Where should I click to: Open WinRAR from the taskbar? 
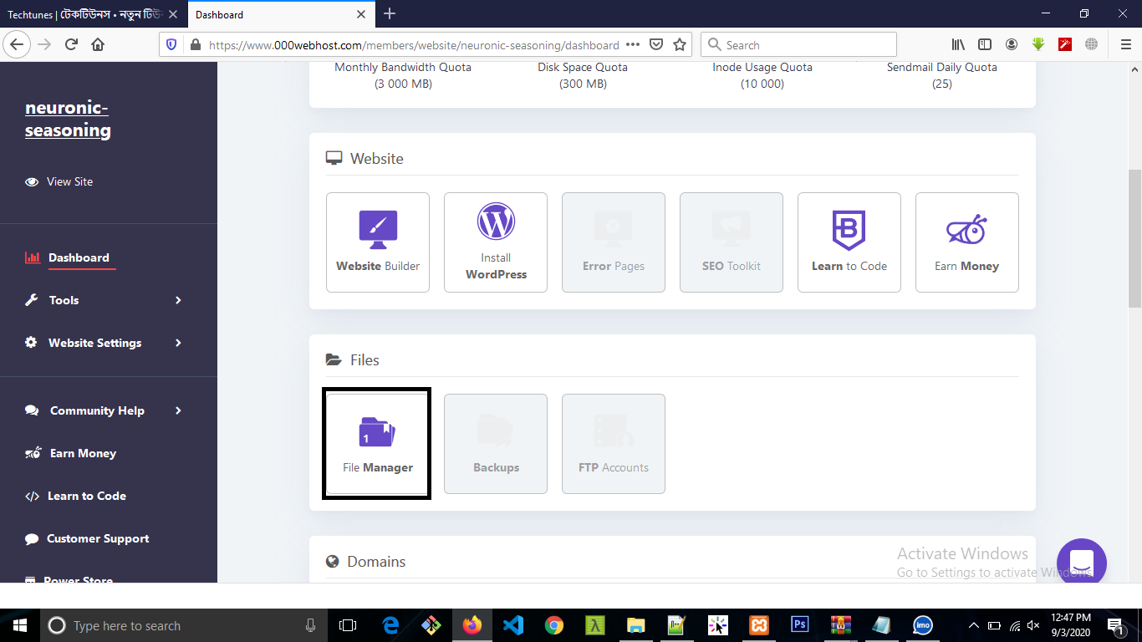pos(840,625)
